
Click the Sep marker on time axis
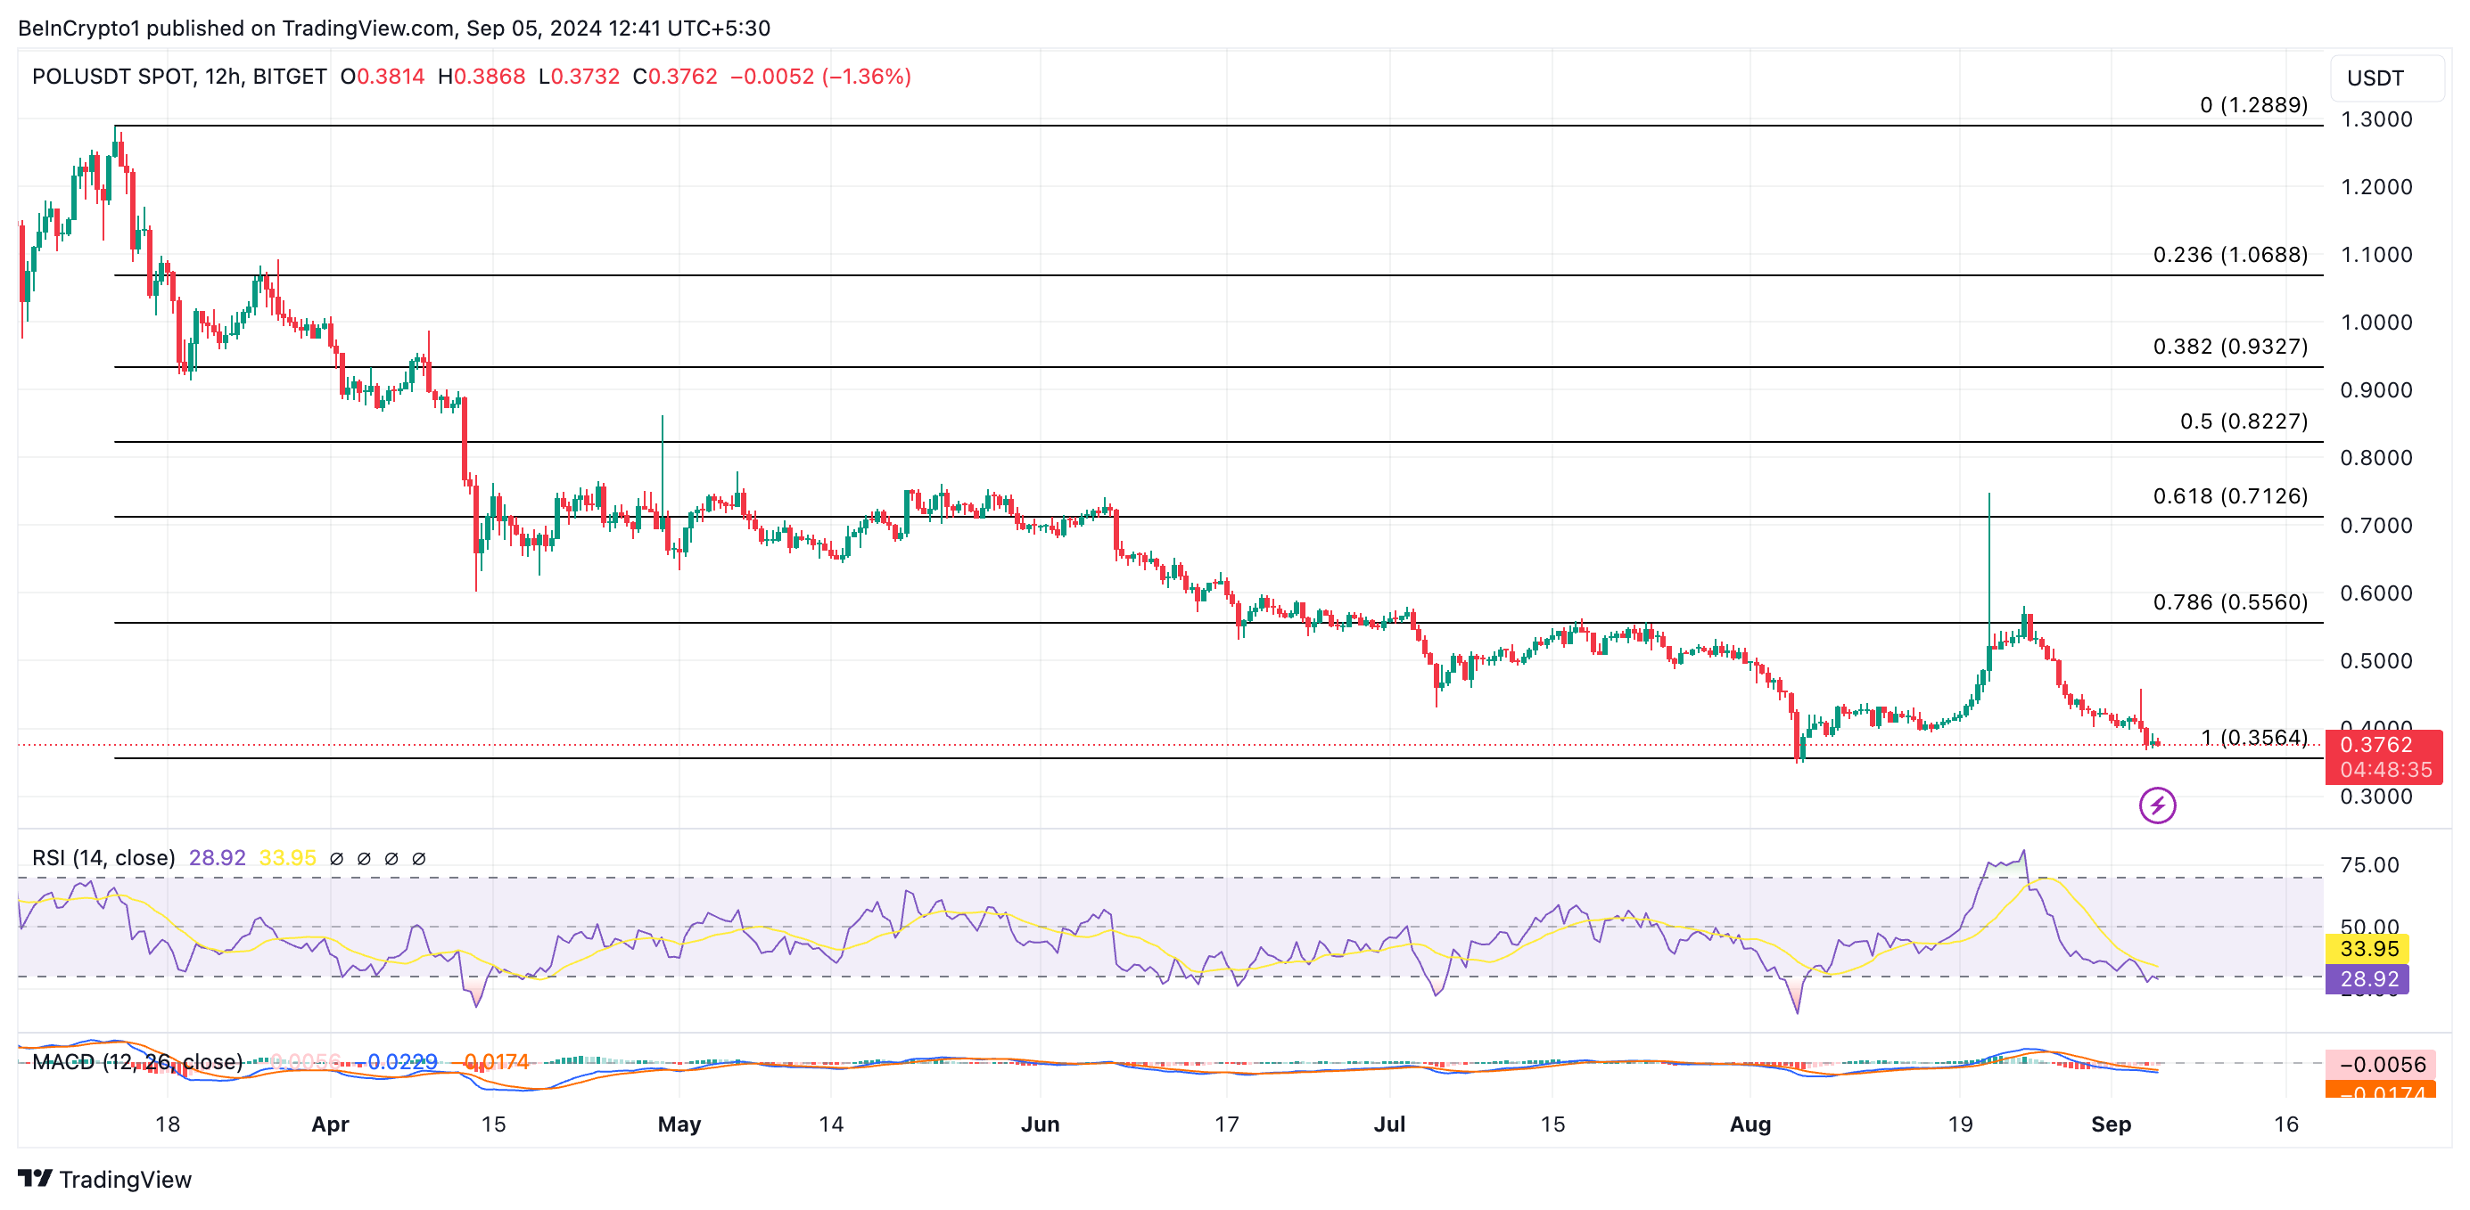point(2111,1124)
